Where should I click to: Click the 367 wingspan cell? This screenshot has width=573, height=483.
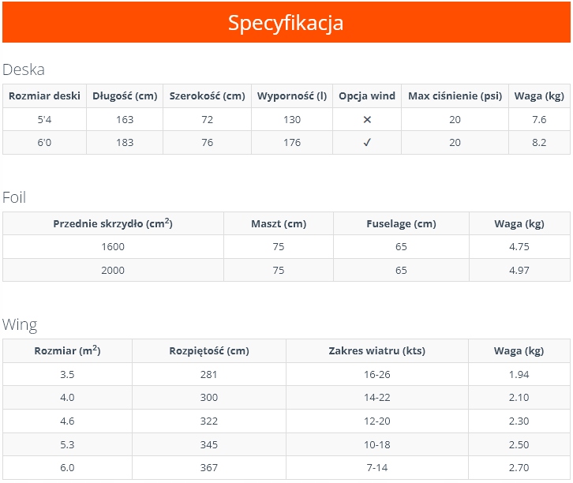209,468
